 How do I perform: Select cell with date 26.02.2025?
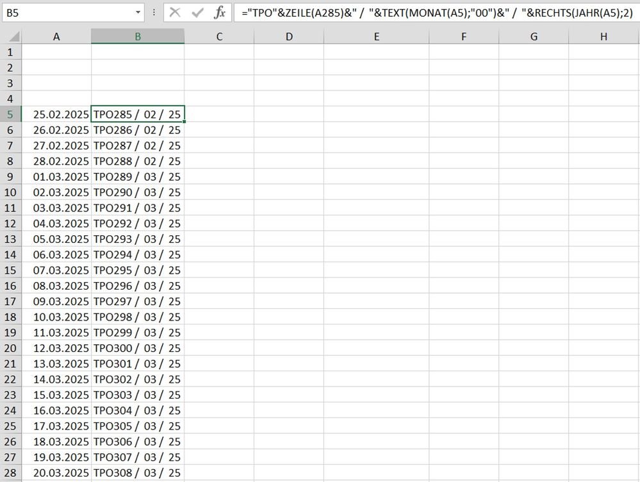point(56,130)
